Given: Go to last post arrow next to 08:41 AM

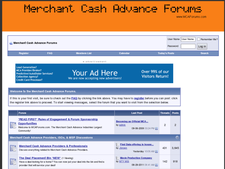Looking at the screenshot, I should point(157,165).
